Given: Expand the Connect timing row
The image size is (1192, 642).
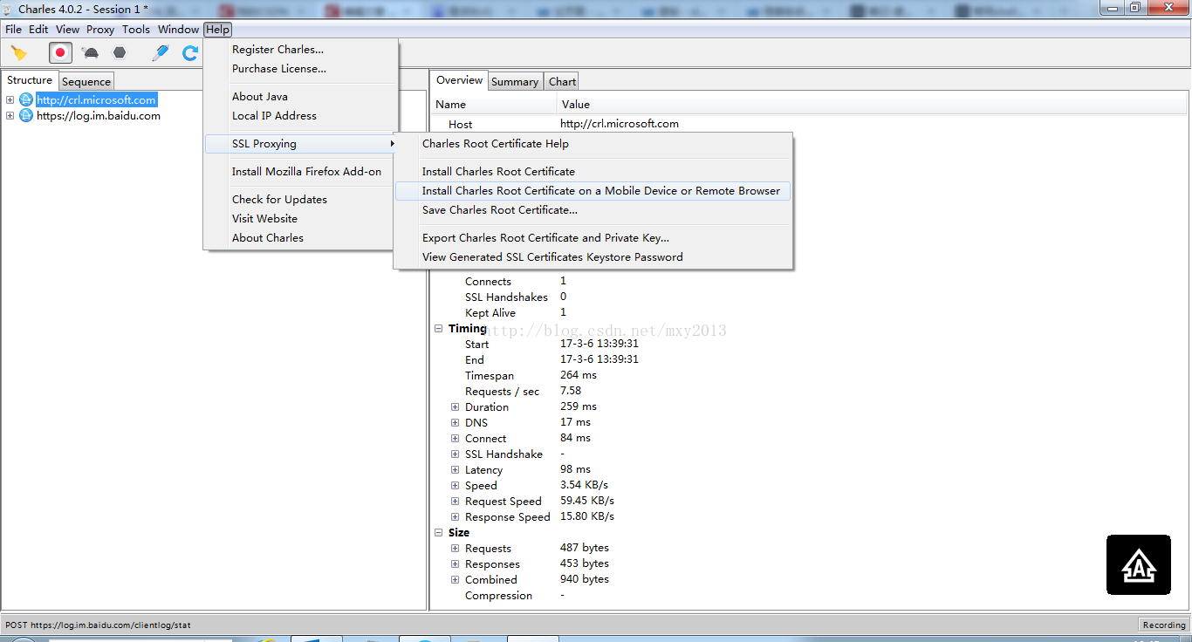Looking at the screenshot, I should [455, 439].
